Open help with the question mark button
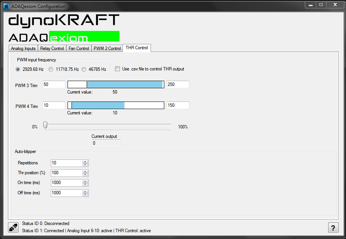 coord(333,227)
